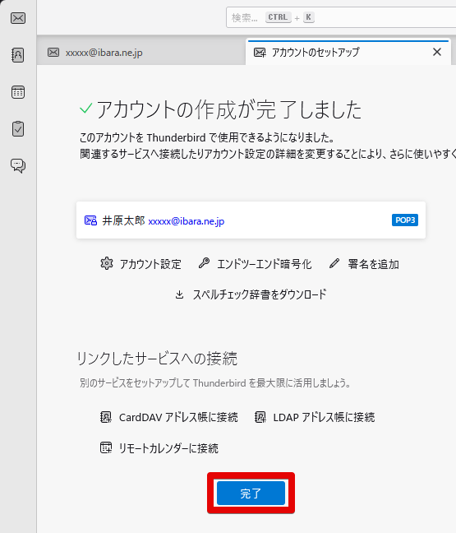
Task: Click the remote calendar icon
Action: (106, 447)
